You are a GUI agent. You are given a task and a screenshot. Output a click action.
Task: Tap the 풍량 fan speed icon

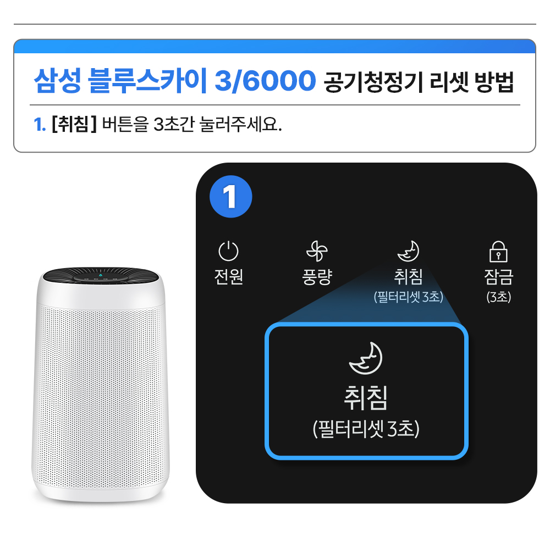tap(317, 251)
